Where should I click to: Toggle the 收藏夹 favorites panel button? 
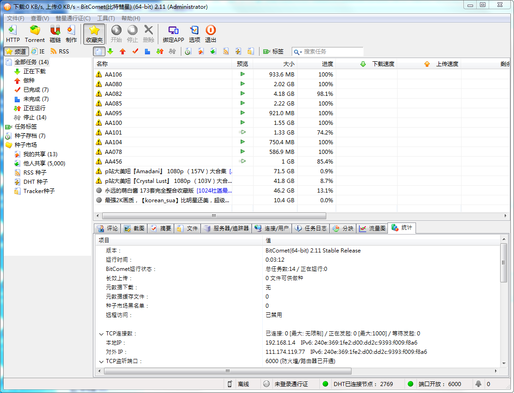point(94,34)
